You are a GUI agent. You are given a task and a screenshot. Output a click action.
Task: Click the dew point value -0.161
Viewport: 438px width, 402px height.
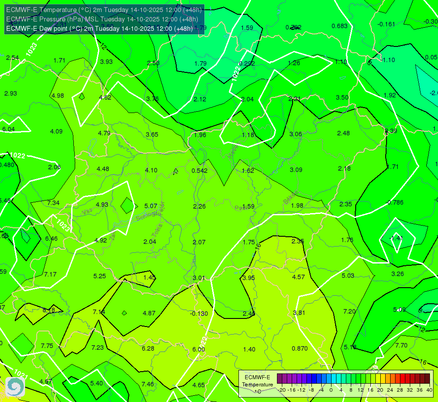[x=386, y=24]
